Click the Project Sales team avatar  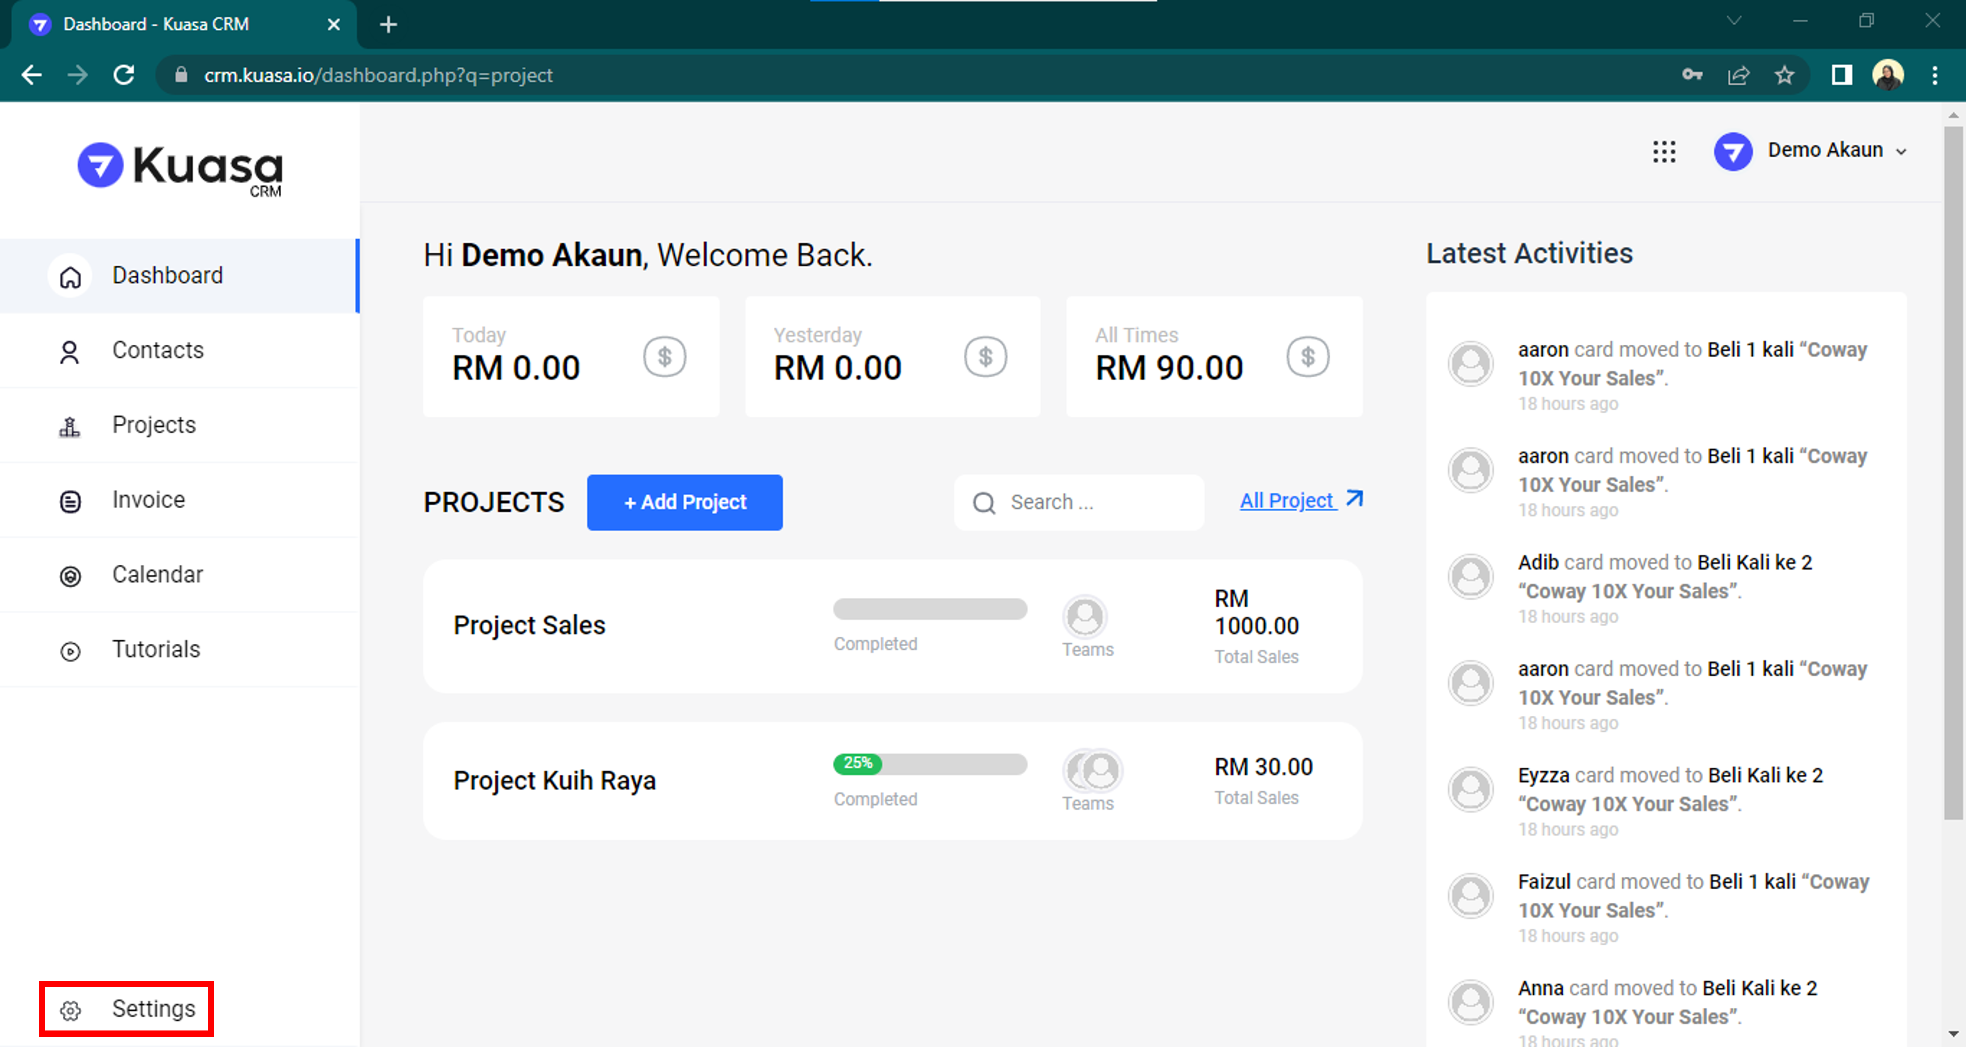click(1084, 617)
